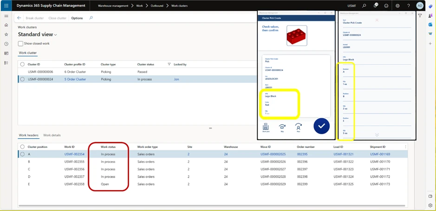The width and height of the screenshot is (436, 211).
Task: Select all rows in Work headers grid
Action: tap(22, 147)
